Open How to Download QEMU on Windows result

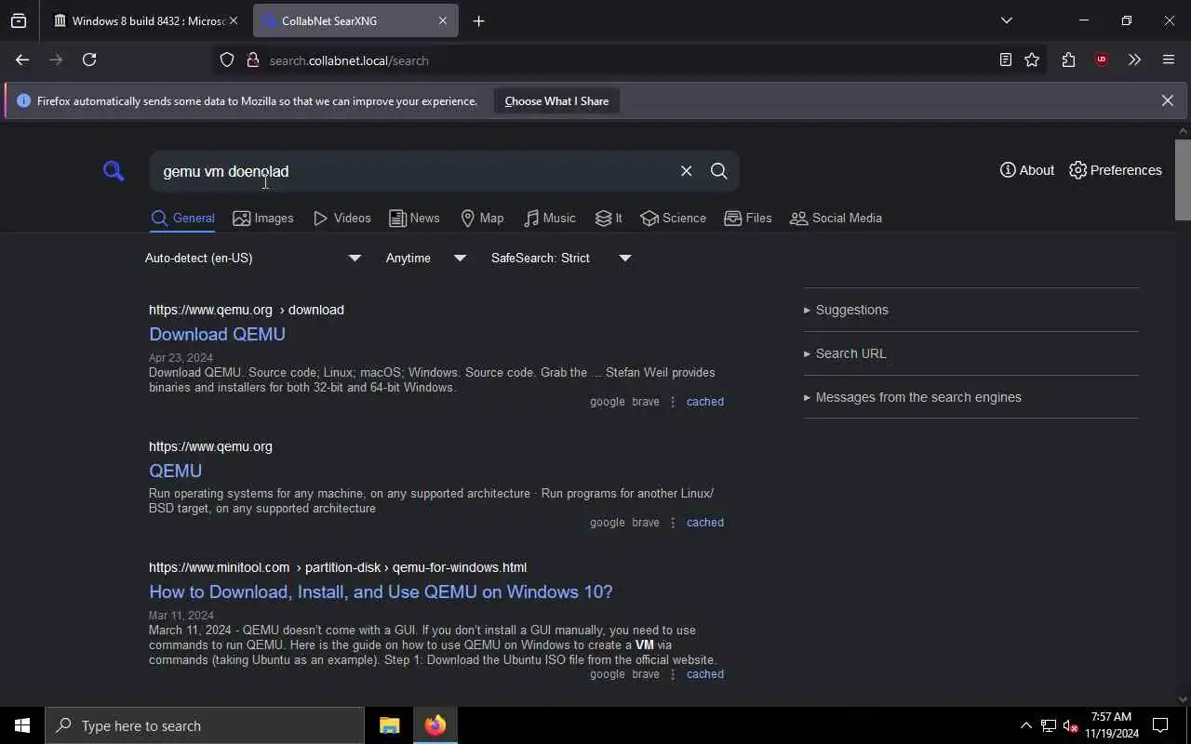pos(381,591)
